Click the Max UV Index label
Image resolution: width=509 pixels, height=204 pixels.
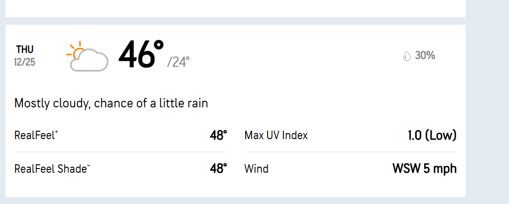click(x=276, y=136)
